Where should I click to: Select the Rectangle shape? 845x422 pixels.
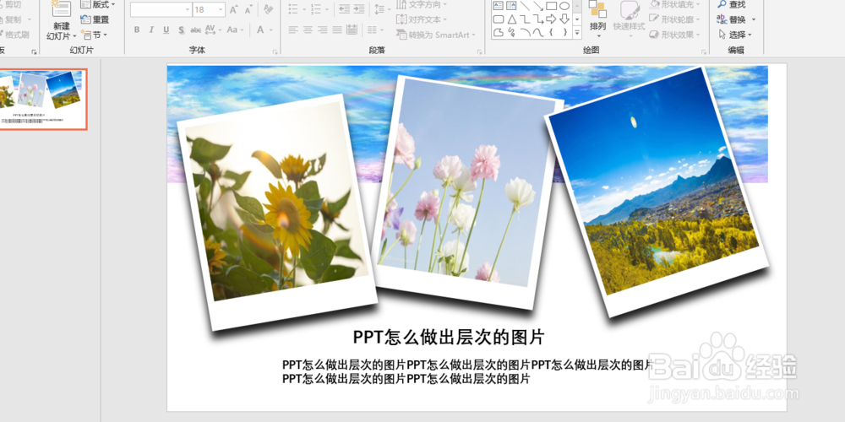(x=551, y=5)
